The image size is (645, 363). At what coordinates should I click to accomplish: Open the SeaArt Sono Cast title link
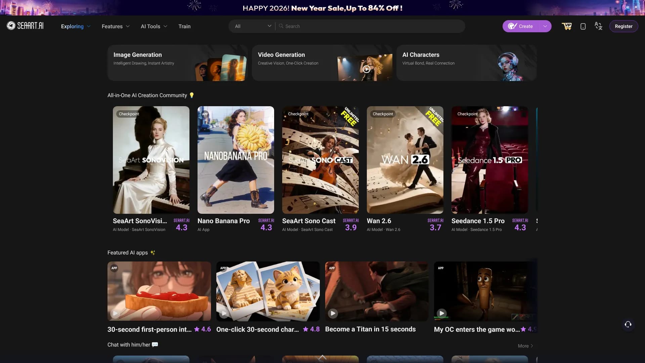(309, 221)
